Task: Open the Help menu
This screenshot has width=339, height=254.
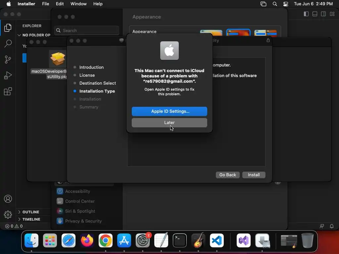Action: coord(98,4)
